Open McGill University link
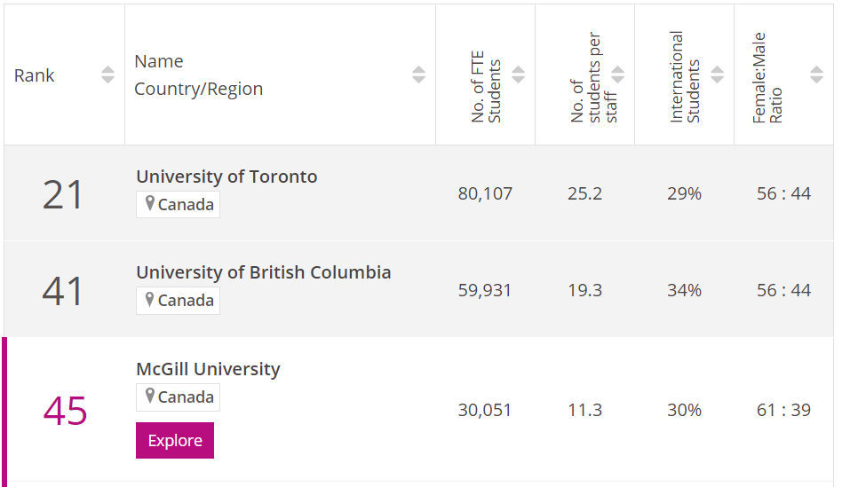Viewport: 842px width, 487px height. point(208,369)
